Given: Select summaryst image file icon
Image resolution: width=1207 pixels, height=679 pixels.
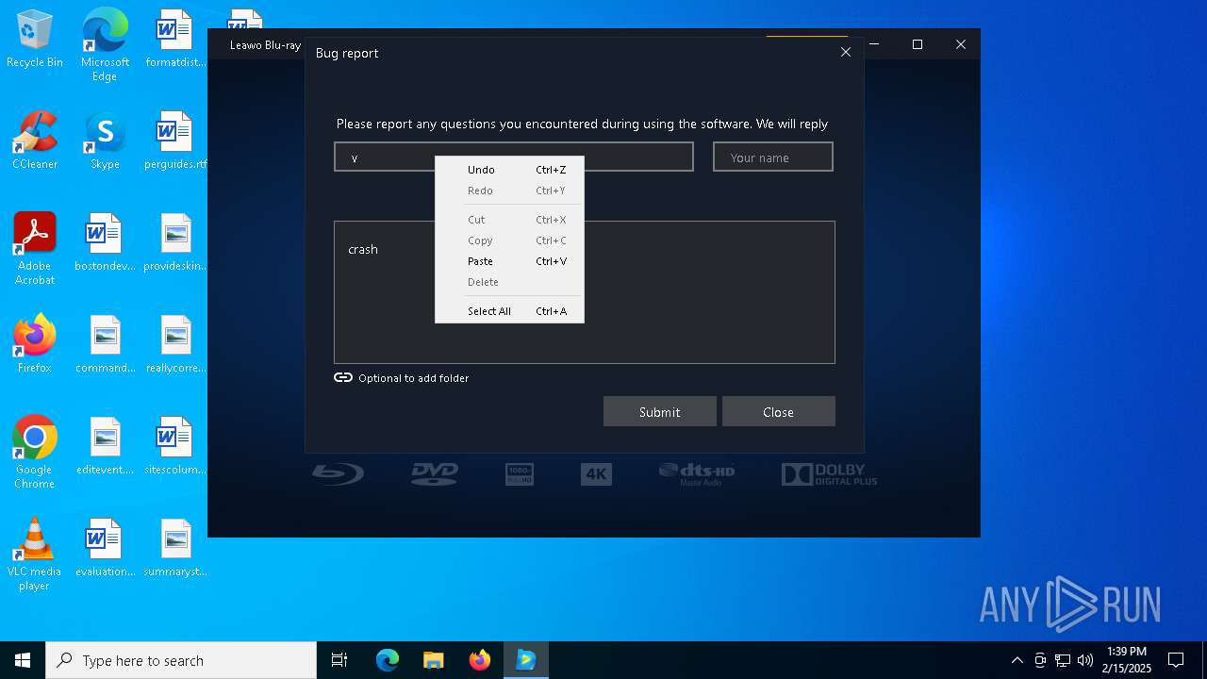Looking at the screenshot, I should click(x=175, y=548).
